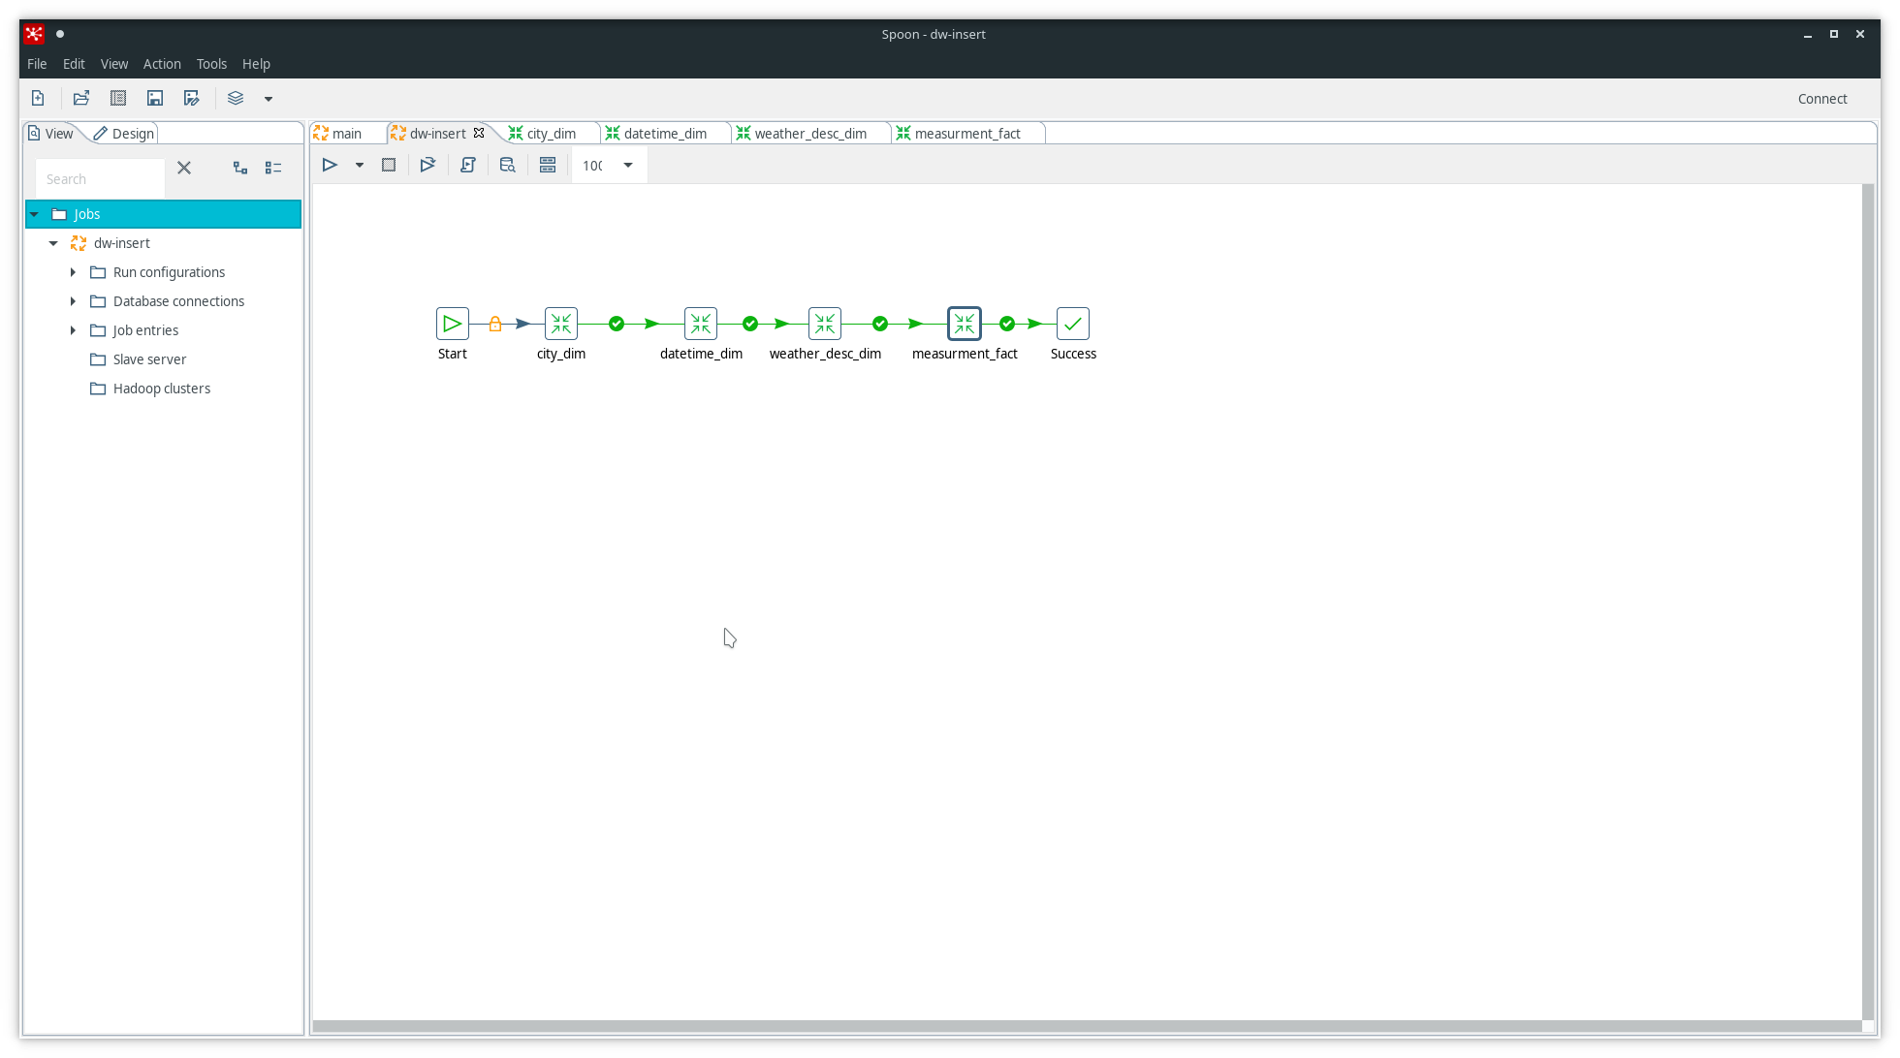The width and height of the screenshot is (1900, 1058).
Task: Open the city_dim transformation tab
Action: coord(551,134)
